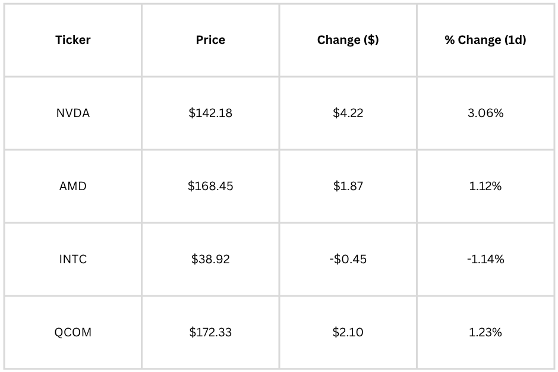The height and width of the screenshot is (372, 558).
Task: Select the $168.45 price cell
Action: pos(210,186)
